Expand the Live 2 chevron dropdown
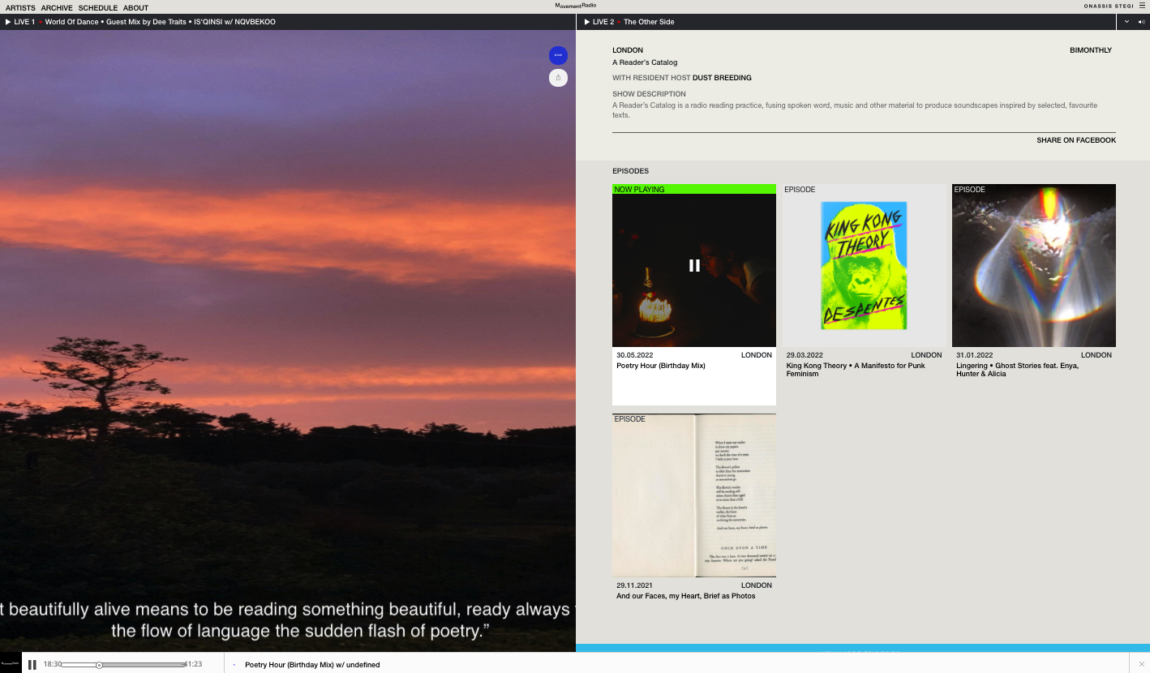 pos(1126,22)
